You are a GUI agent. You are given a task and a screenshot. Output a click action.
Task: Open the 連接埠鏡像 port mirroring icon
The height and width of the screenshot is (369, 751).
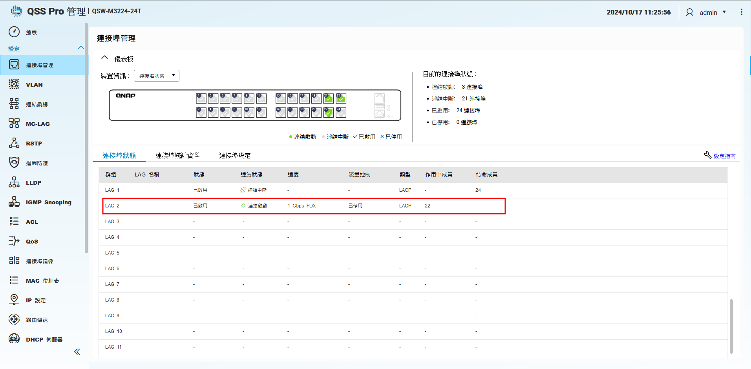pyautogui.click(x=14, y=260)
